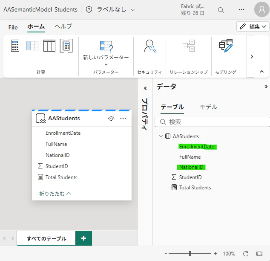270x261 pixels.
Task: Collapse the AAStudents tree node
Action: pos(161,136)
